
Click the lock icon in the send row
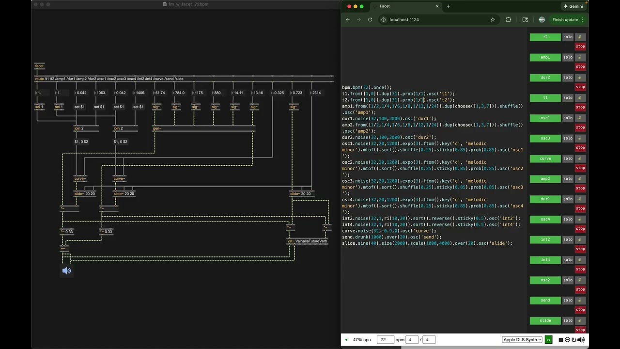coord(580,300)
